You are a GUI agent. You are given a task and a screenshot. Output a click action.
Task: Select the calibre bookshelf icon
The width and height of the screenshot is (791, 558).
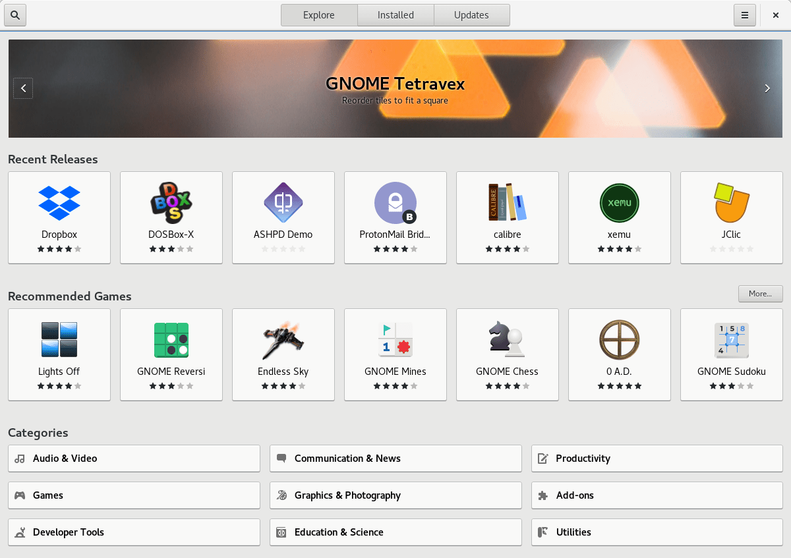507,202
